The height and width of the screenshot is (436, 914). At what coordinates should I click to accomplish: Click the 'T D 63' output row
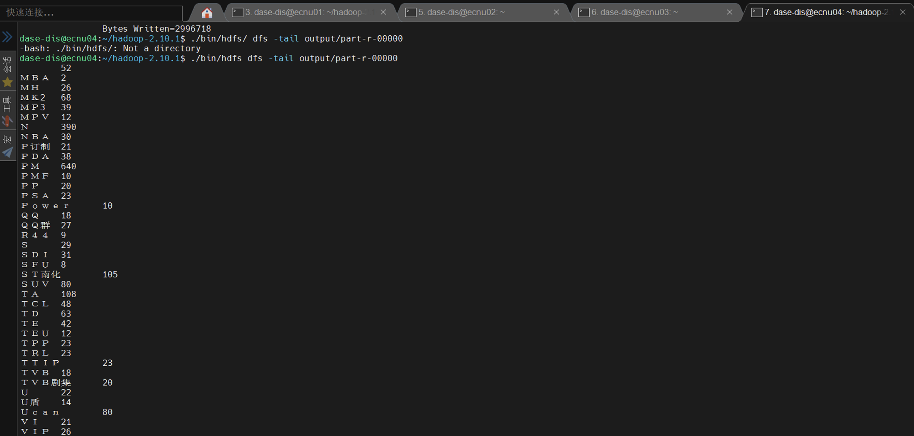pos(46,314)
